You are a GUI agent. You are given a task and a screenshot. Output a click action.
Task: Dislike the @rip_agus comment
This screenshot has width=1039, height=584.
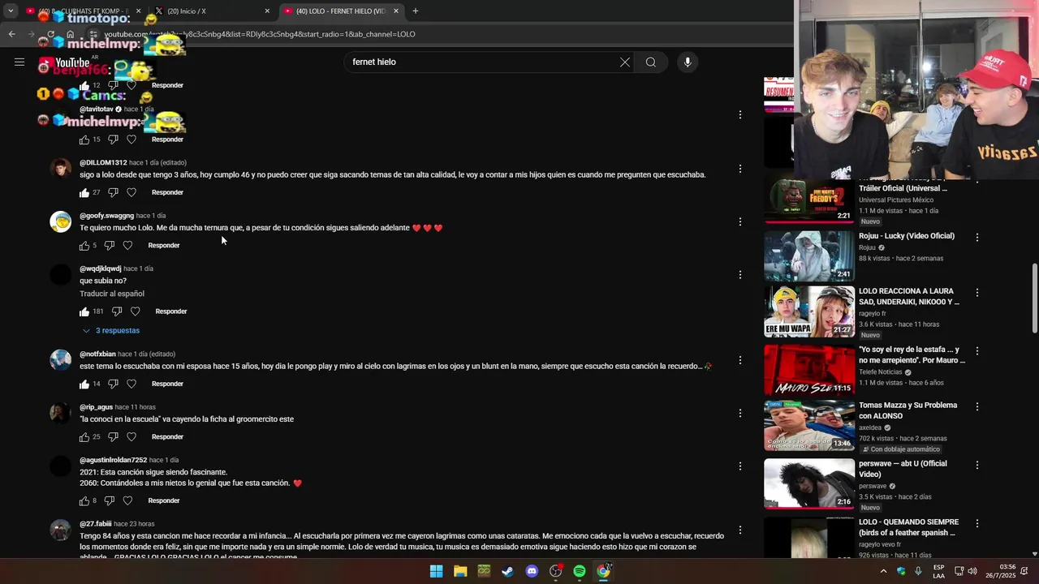point(113,436)
